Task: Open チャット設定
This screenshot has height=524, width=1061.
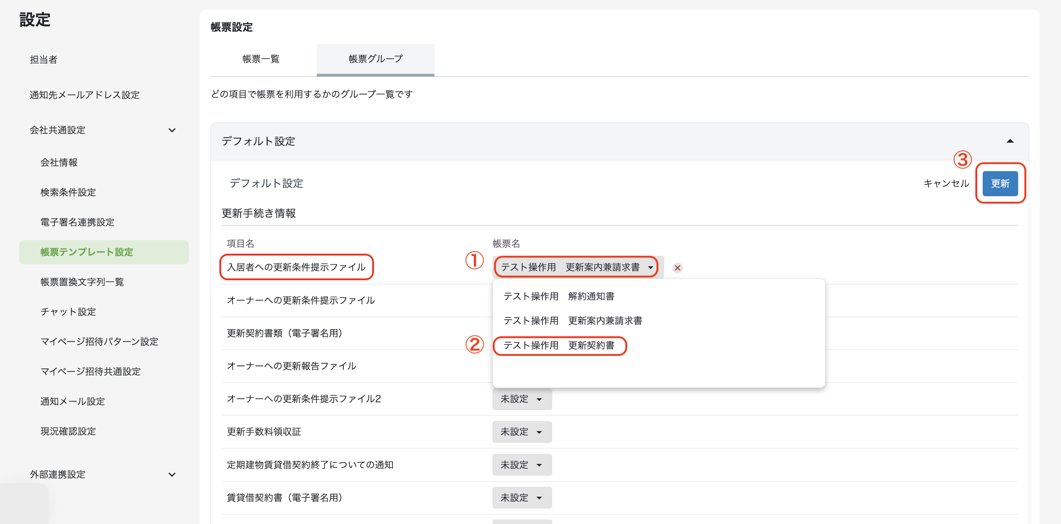Action: [x=68, y=312]
